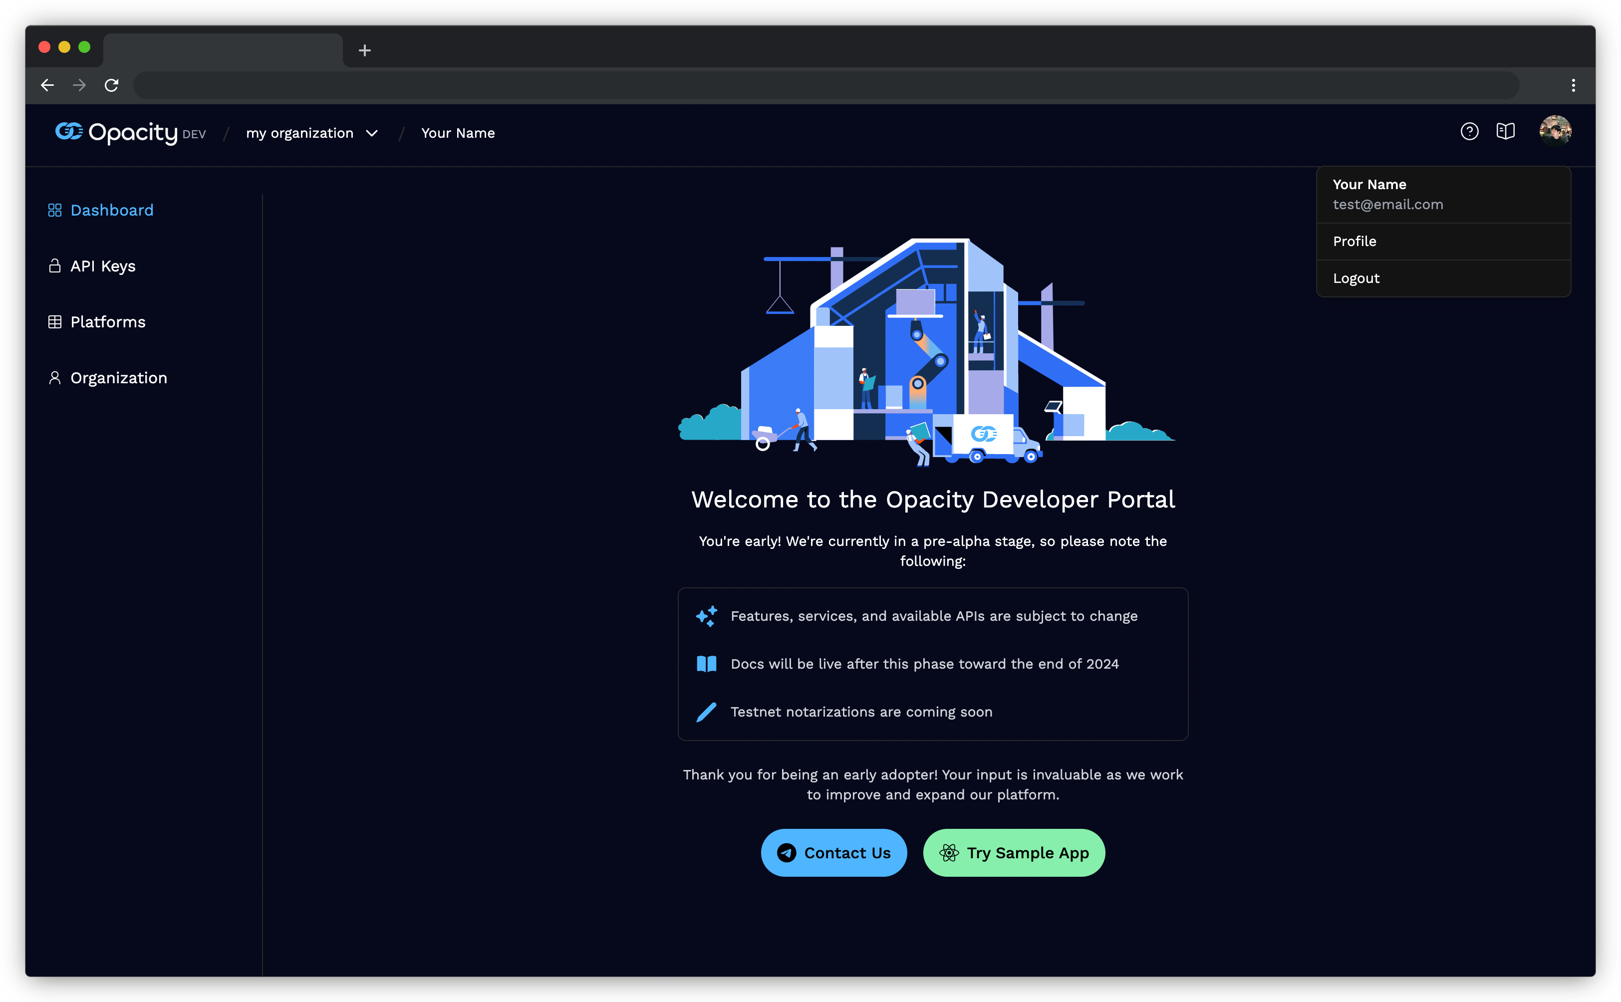Viewport: 1621px width, 1002px height.
Task: Click the React icon in Try Sample App
Action: click(x=949, y=853)
